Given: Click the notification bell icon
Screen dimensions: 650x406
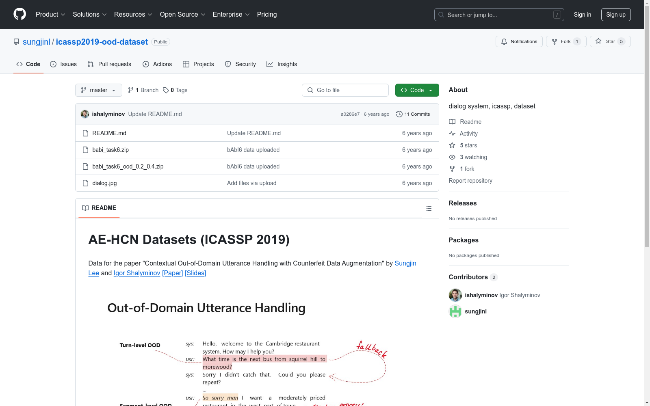Looking at the screenshot, I should (x=504, y=41).
